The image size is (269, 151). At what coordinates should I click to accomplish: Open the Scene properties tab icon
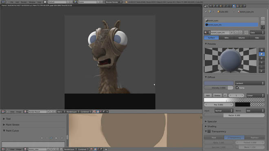[x=214, y=6]
